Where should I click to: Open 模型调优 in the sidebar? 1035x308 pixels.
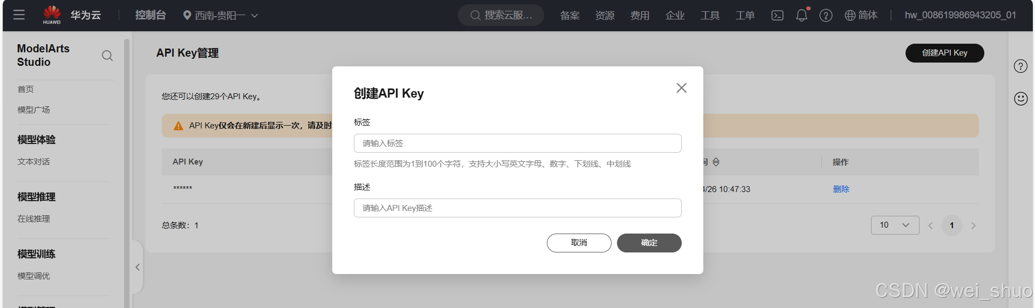click(33, 276)
